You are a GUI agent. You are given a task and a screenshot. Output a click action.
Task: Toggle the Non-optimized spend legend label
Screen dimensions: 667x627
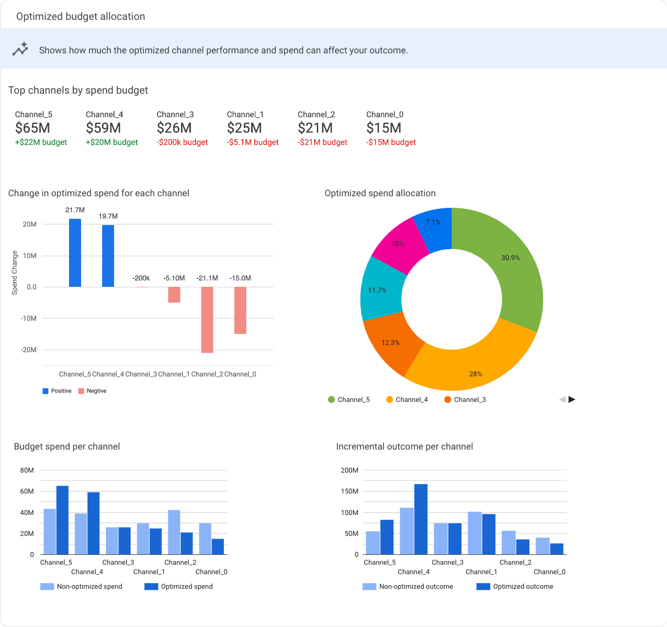(x=89, y=587)
